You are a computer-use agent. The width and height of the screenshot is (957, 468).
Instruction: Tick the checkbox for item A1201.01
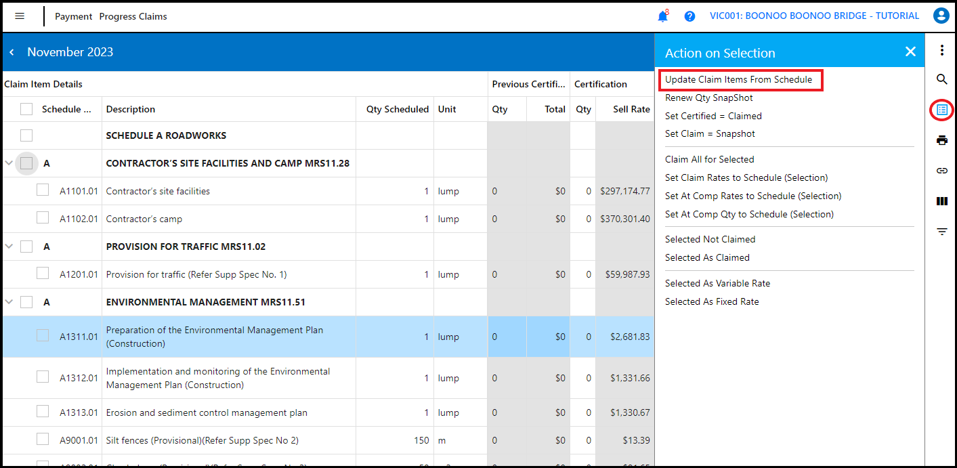pos(43,274)
